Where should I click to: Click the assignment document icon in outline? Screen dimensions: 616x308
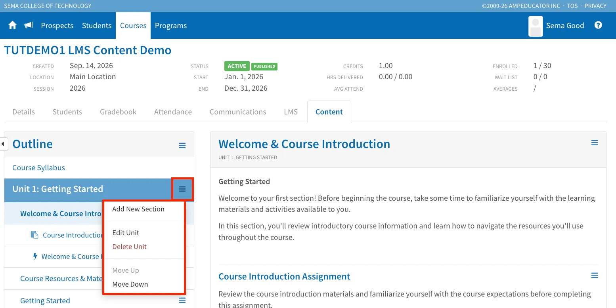(34, 235)
